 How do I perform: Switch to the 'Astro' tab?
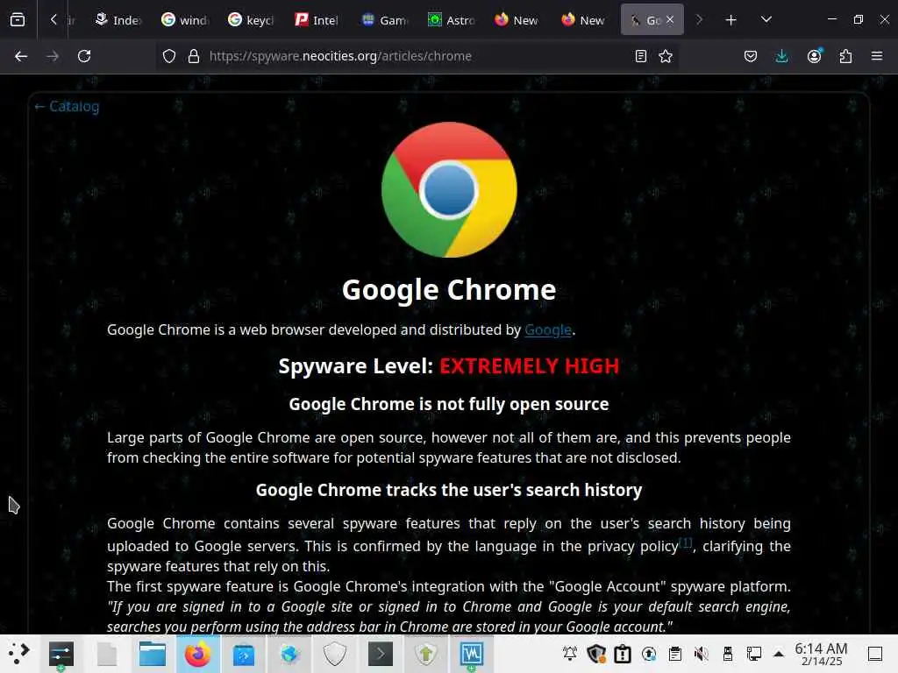(451, 20)
